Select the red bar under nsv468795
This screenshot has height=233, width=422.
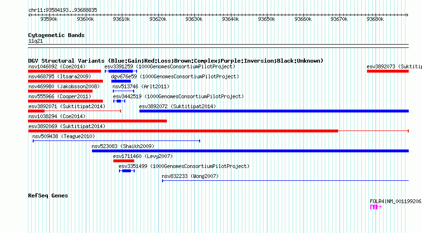(65, 81)
